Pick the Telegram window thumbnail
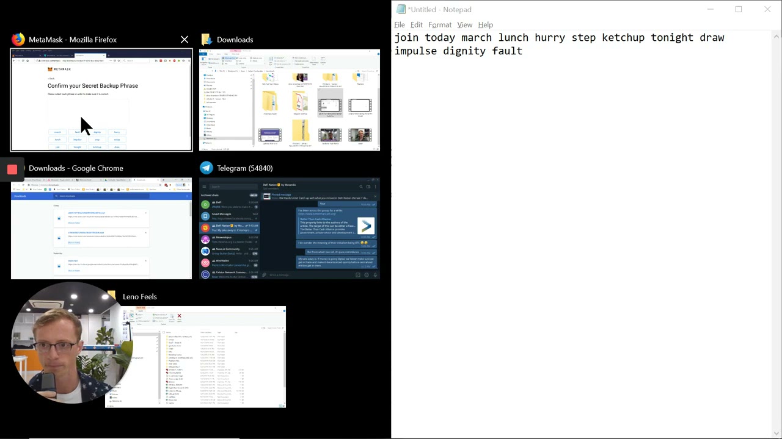 (290, 229)
